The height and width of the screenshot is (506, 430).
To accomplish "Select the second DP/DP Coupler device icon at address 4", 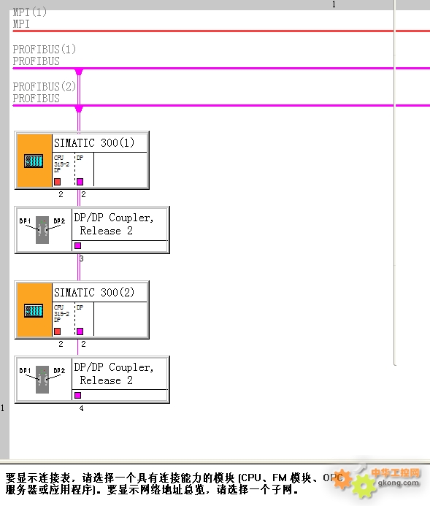I will 42,380.
